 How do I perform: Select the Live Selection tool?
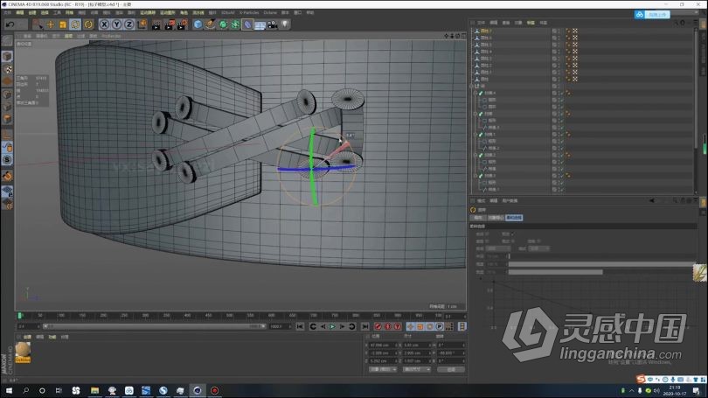tap(38, 24)
